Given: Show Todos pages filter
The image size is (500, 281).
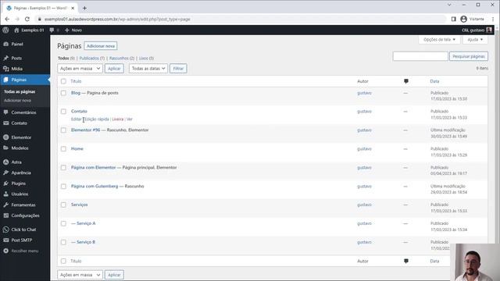Looking at the screenshot, I should point(66,59).
